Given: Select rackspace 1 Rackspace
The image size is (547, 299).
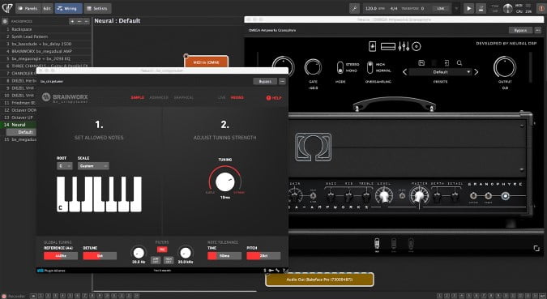Looking at the screenshot, I should pyautogui.click(x=45, y=29).
